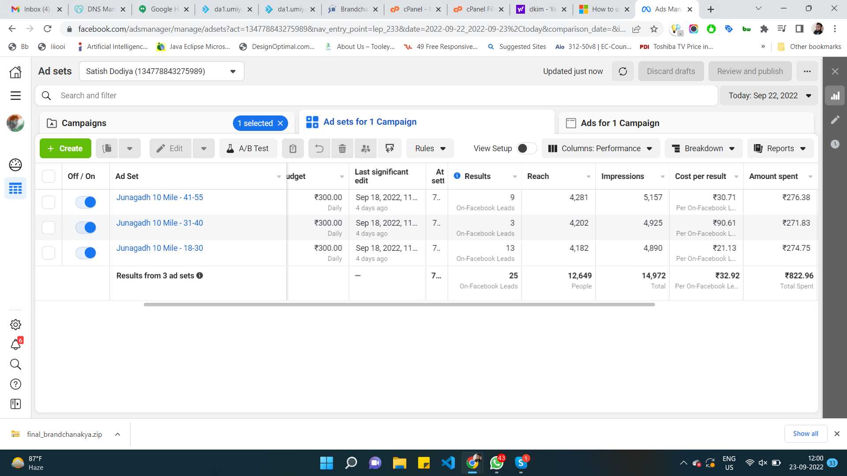
Task: Toggle the select-all ad sets checkbox
Action: point(49,176)
